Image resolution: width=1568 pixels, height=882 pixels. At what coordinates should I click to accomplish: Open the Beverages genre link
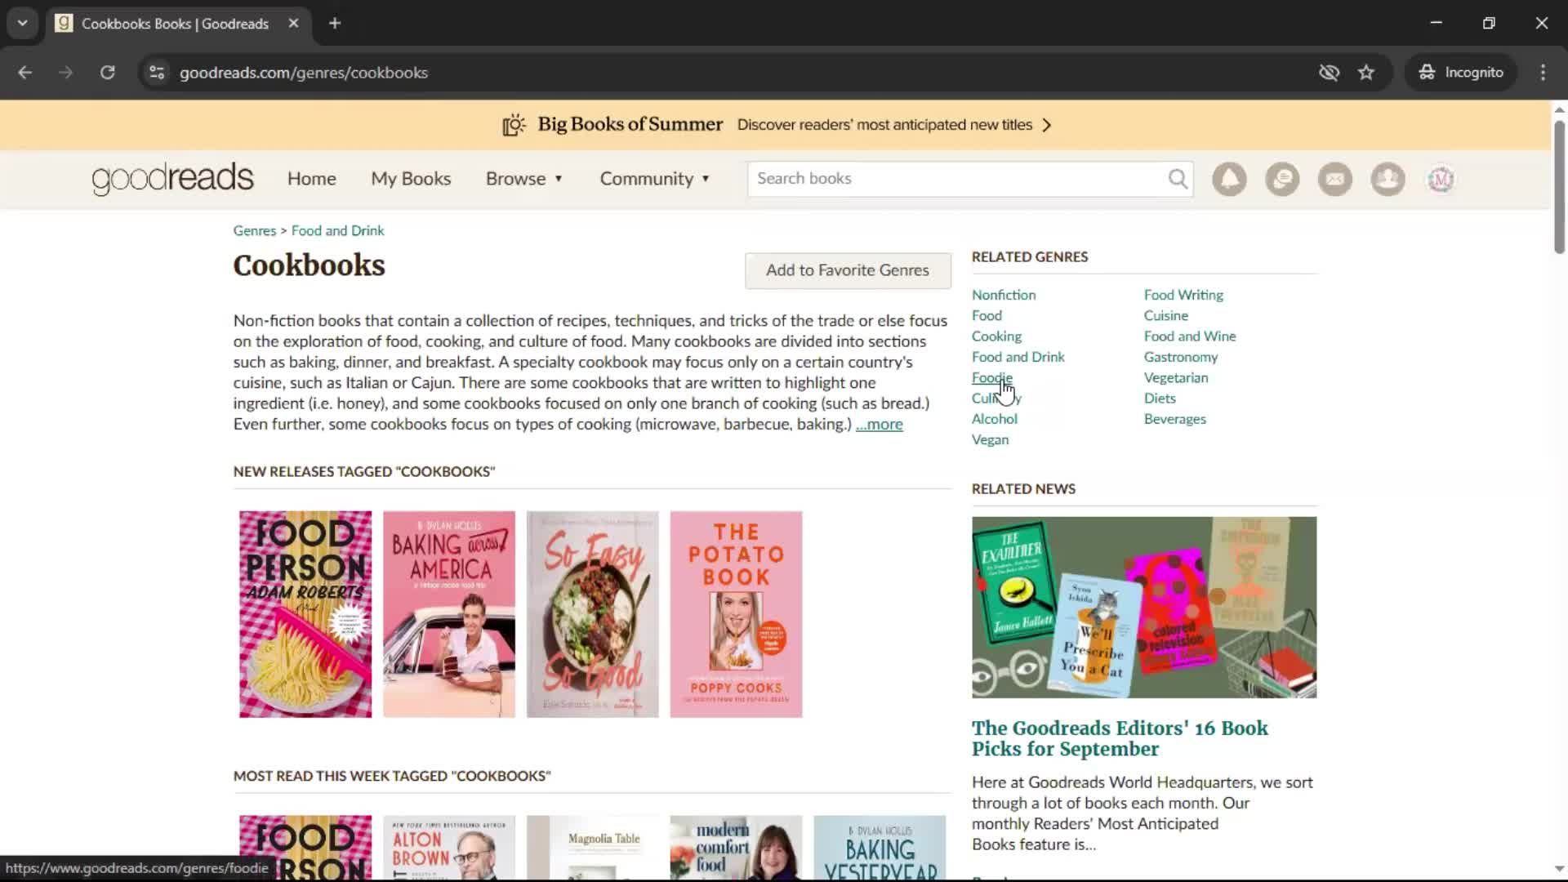1174,419
